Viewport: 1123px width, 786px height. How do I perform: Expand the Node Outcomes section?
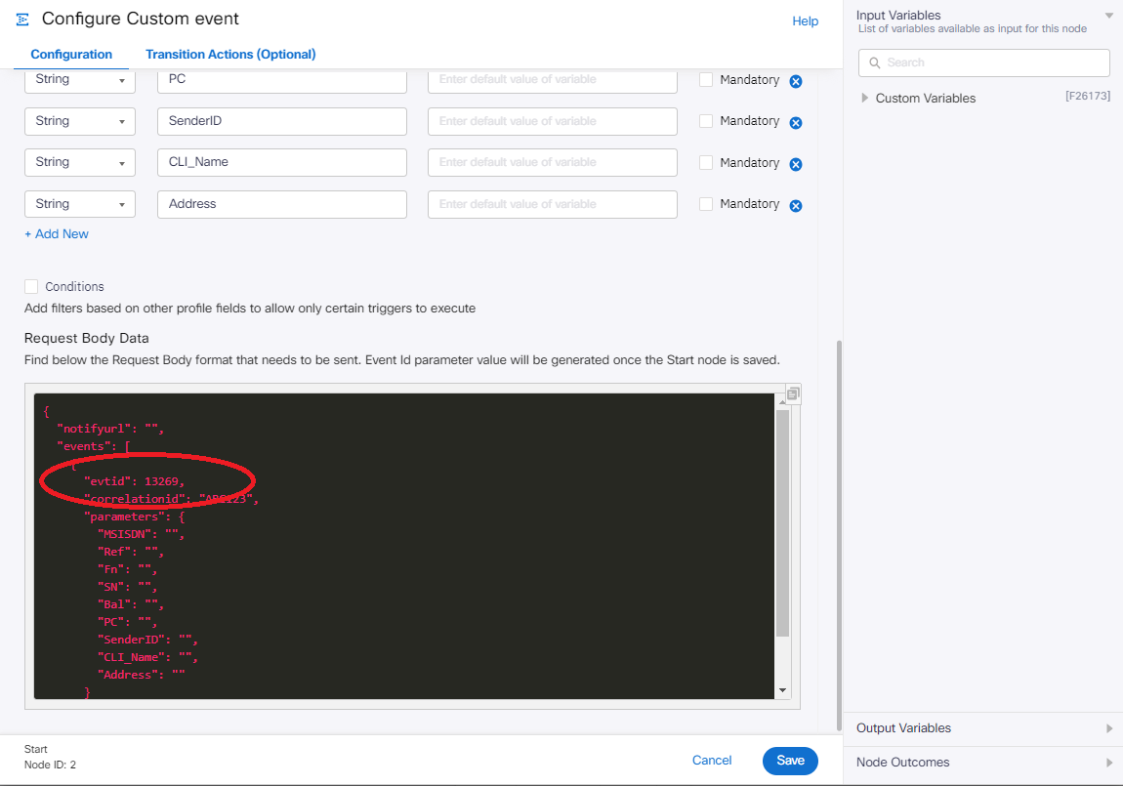[x=1108, y=763]
